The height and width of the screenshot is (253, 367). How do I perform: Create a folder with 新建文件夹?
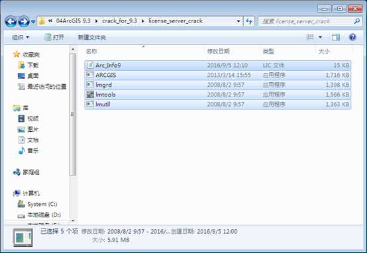coord(91,37)
